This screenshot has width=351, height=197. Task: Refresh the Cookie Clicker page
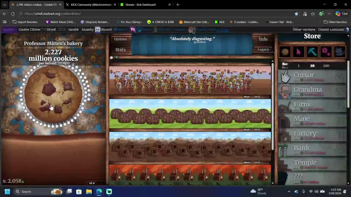(13, 14)
